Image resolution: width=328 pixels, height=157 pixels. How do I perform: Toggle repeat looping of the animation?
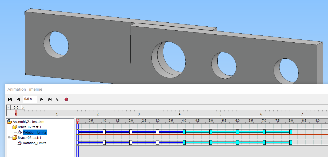tap(58, 99)
